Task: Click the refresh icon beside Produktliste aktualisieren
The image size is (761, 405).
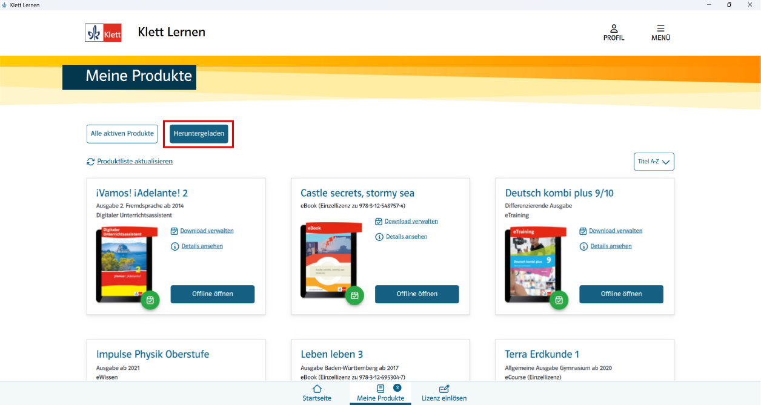Action: pyautogui.click(x=91, y=162)
